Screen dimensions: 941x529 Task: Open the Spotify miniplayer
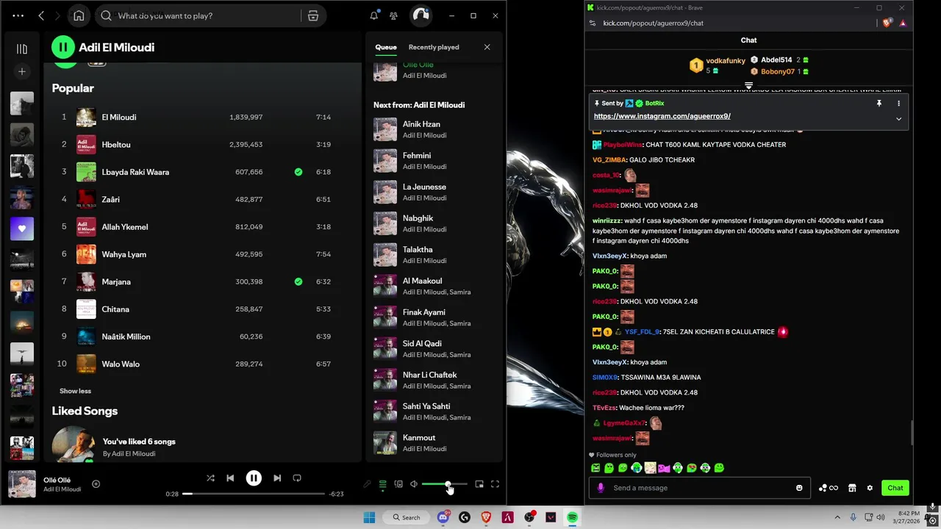(x=479, y=484)
